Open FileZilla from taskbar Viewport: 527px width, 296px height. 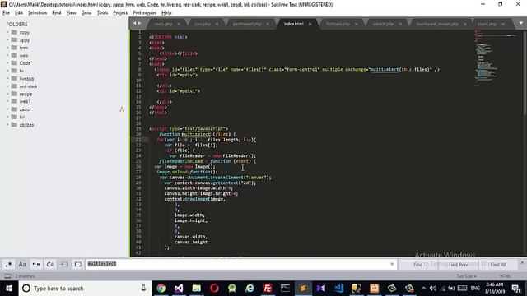(x=268, y=289)
